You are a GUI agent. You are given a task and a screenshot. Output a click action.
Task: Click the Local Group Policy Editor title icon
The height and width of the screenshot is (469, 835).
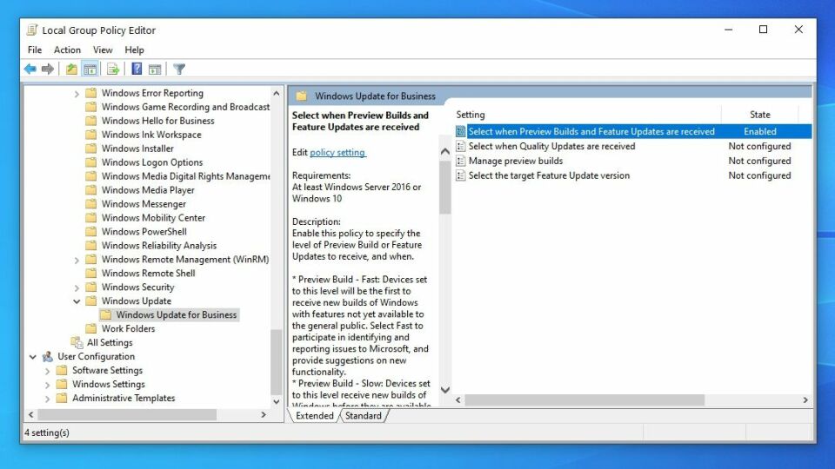pos(32,30)
